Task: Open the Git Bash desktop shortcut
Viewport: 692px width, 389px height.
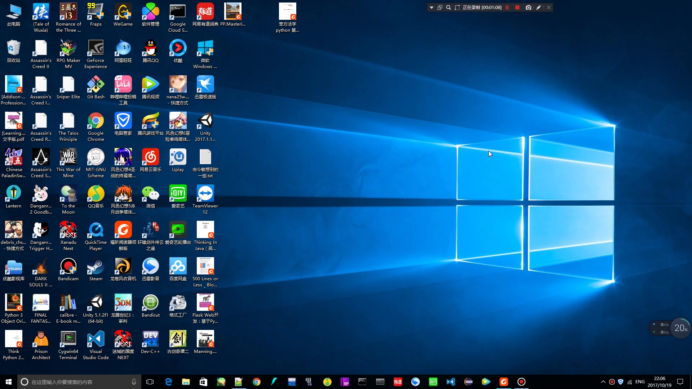Action: point(96,88)
